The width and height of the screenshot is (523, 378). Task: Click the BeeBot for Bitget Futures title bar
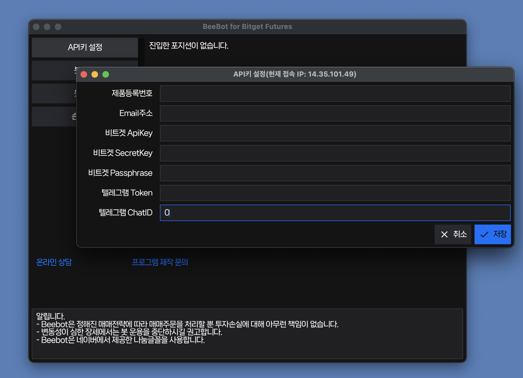click(x=247, y=27)
